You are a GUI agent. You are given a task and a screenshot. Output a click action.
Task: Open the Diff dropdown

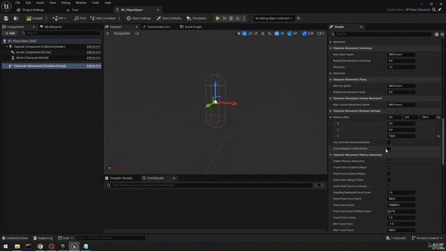59,18
